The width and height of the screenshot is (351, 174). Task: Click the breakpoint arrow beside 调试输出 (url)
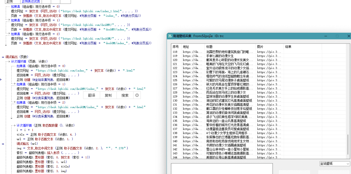click(3, 144)
